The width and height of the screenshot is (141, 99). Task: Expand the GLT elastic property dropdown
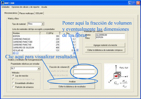39,69
